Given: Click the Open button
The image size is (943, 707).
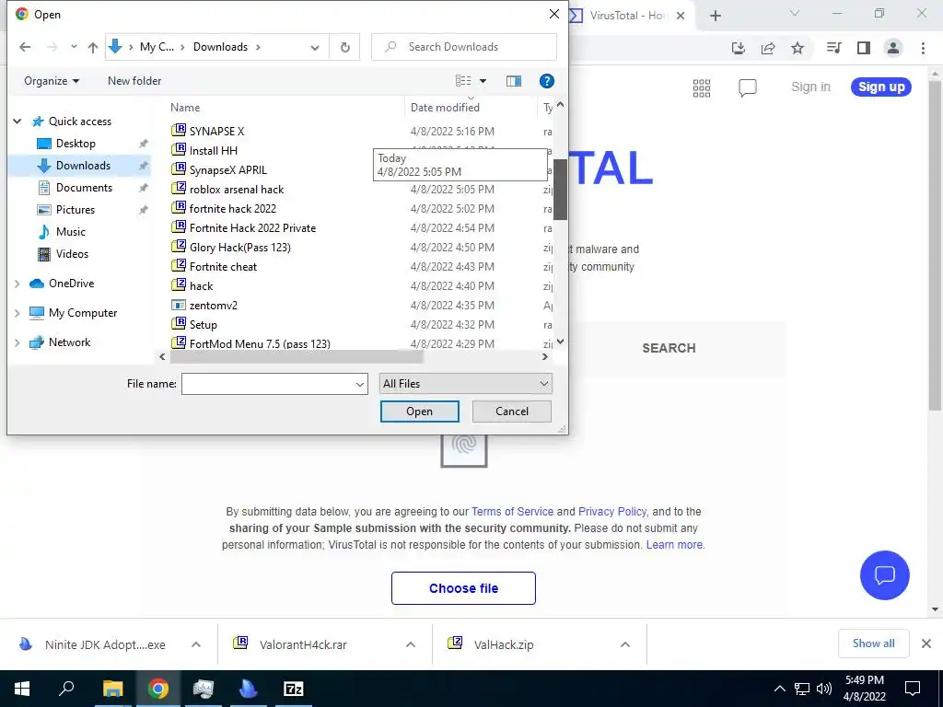Looking at the screenshot, I should (x=419, y=411).
